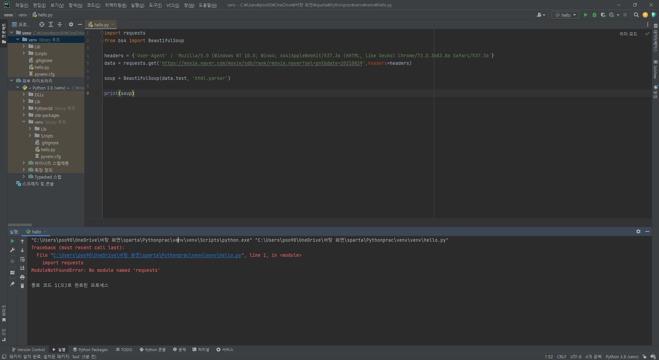Open the hello run configuration dropdown

click(x=565, y=15)
